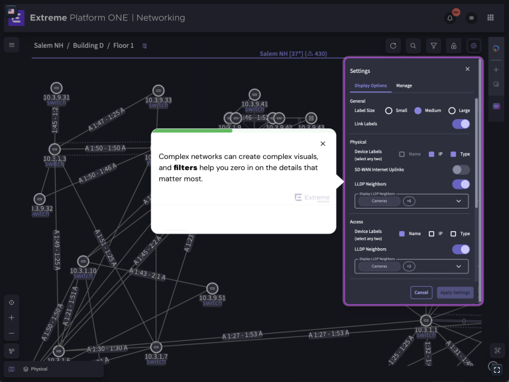Toggle Access LLDP Neighbors switch
Viewport: 509px width, 382px height.
click(461, 250)
